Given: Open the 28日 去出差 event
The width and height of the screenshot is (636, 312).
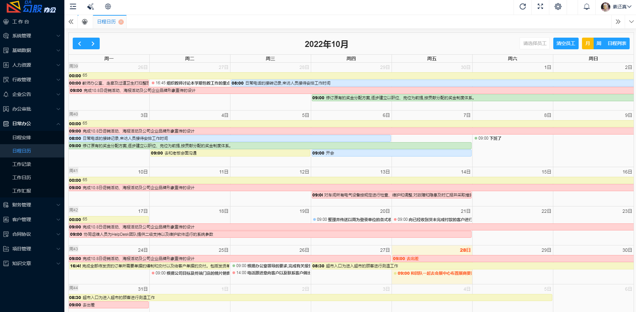Looking at the screenshot, I should (x=513, y=258).
